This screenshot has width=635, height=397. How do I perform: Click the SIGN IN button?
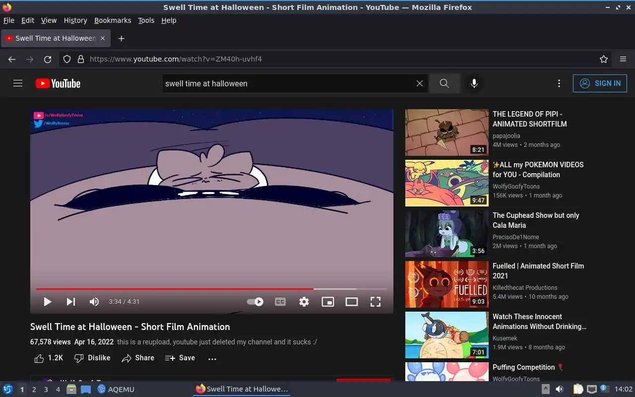[x=600, y=83]
